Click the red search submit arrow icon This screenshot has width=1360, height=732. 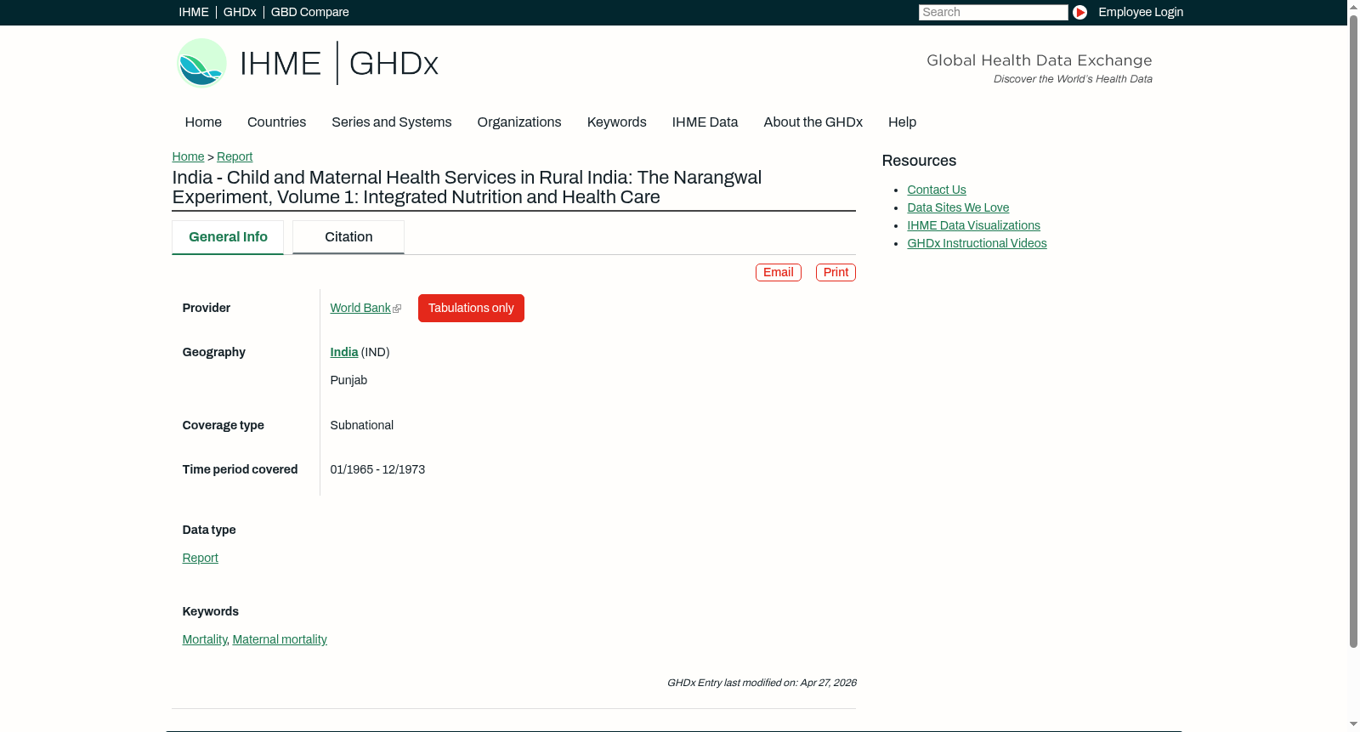click(x=1079, y=12)
